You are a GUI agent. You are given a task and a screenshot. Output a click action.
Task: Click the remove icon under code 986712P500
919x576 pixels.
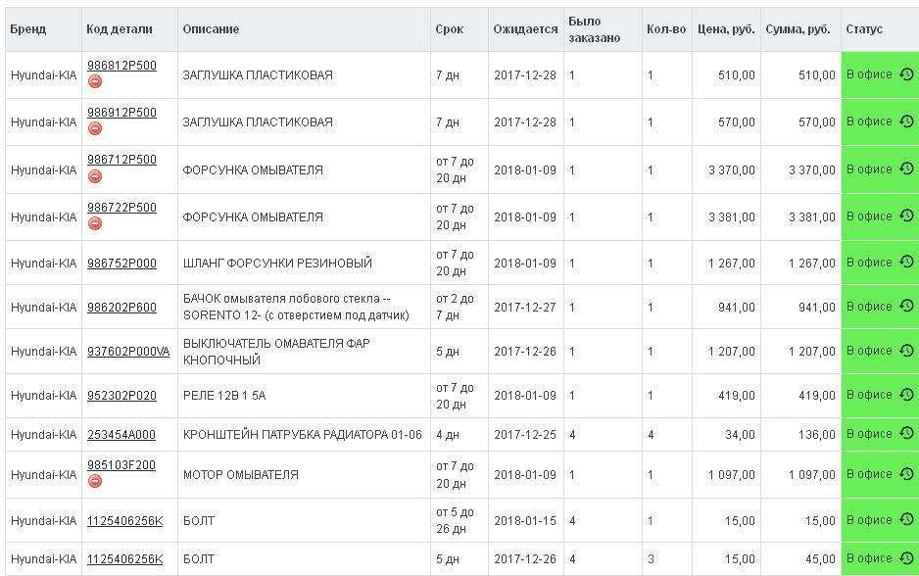(93, 177)
